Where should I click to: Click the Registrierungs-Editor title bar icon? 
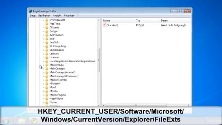click(31, 11)
